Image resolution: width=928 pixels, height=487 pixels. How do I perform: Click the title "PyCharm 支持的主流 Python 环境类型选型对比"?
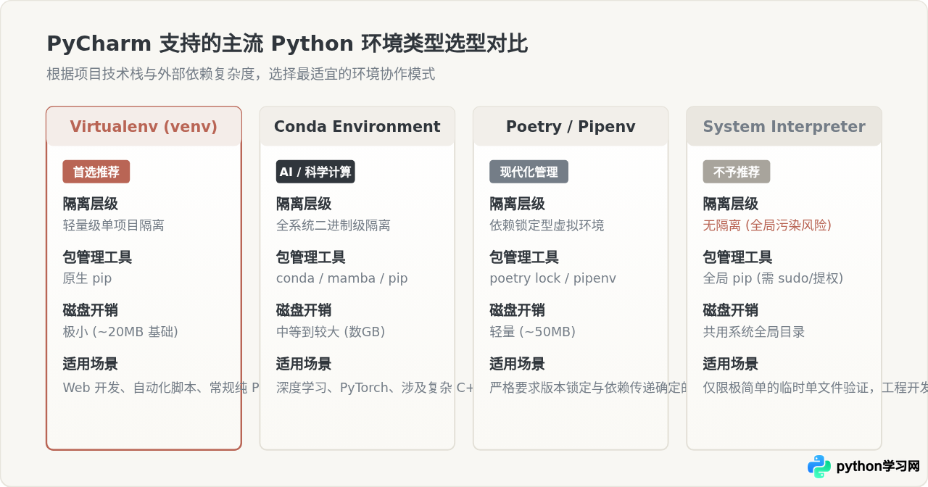[287, 44]
